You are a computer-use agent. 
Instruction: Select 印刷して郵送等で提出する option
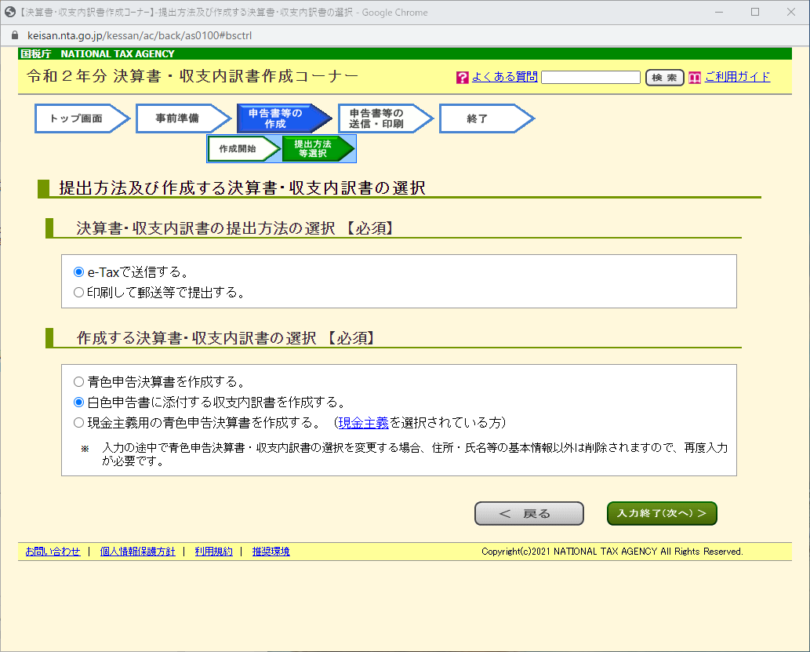coord(78,293)
